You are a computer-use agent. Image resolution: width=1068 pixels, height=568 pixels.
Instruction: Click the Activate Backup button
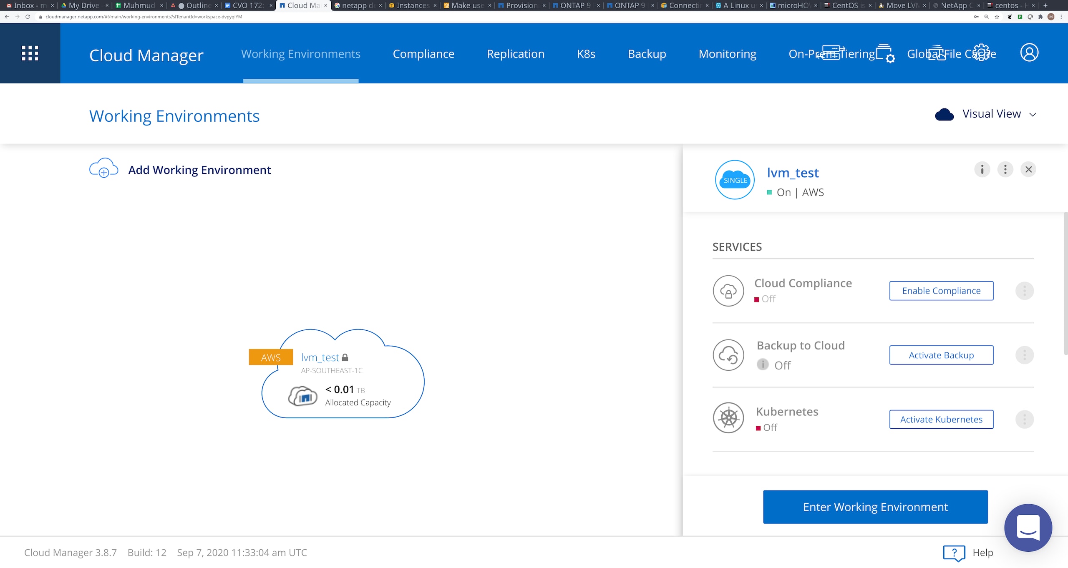click(x=941, y=355)
